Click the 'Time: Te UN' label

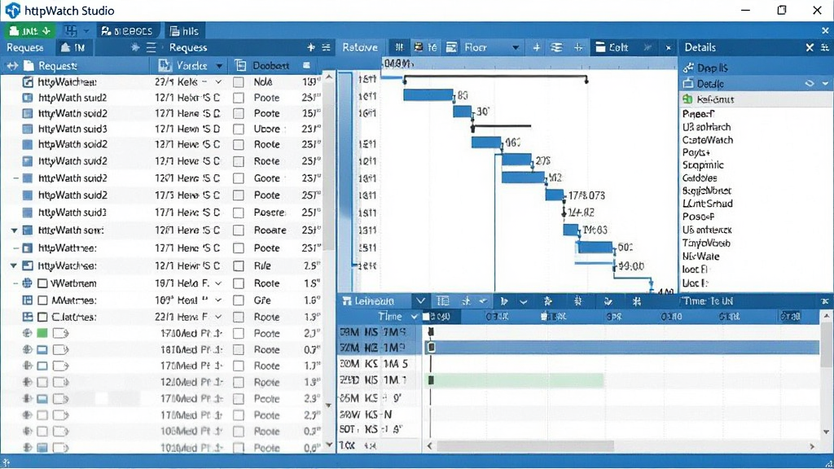point(709,301)
